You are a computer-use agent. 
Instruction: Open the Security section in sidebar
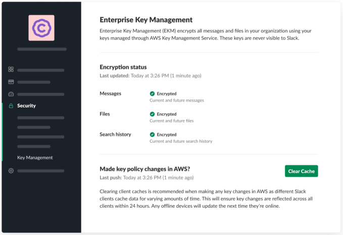click(x=26, y=106)
